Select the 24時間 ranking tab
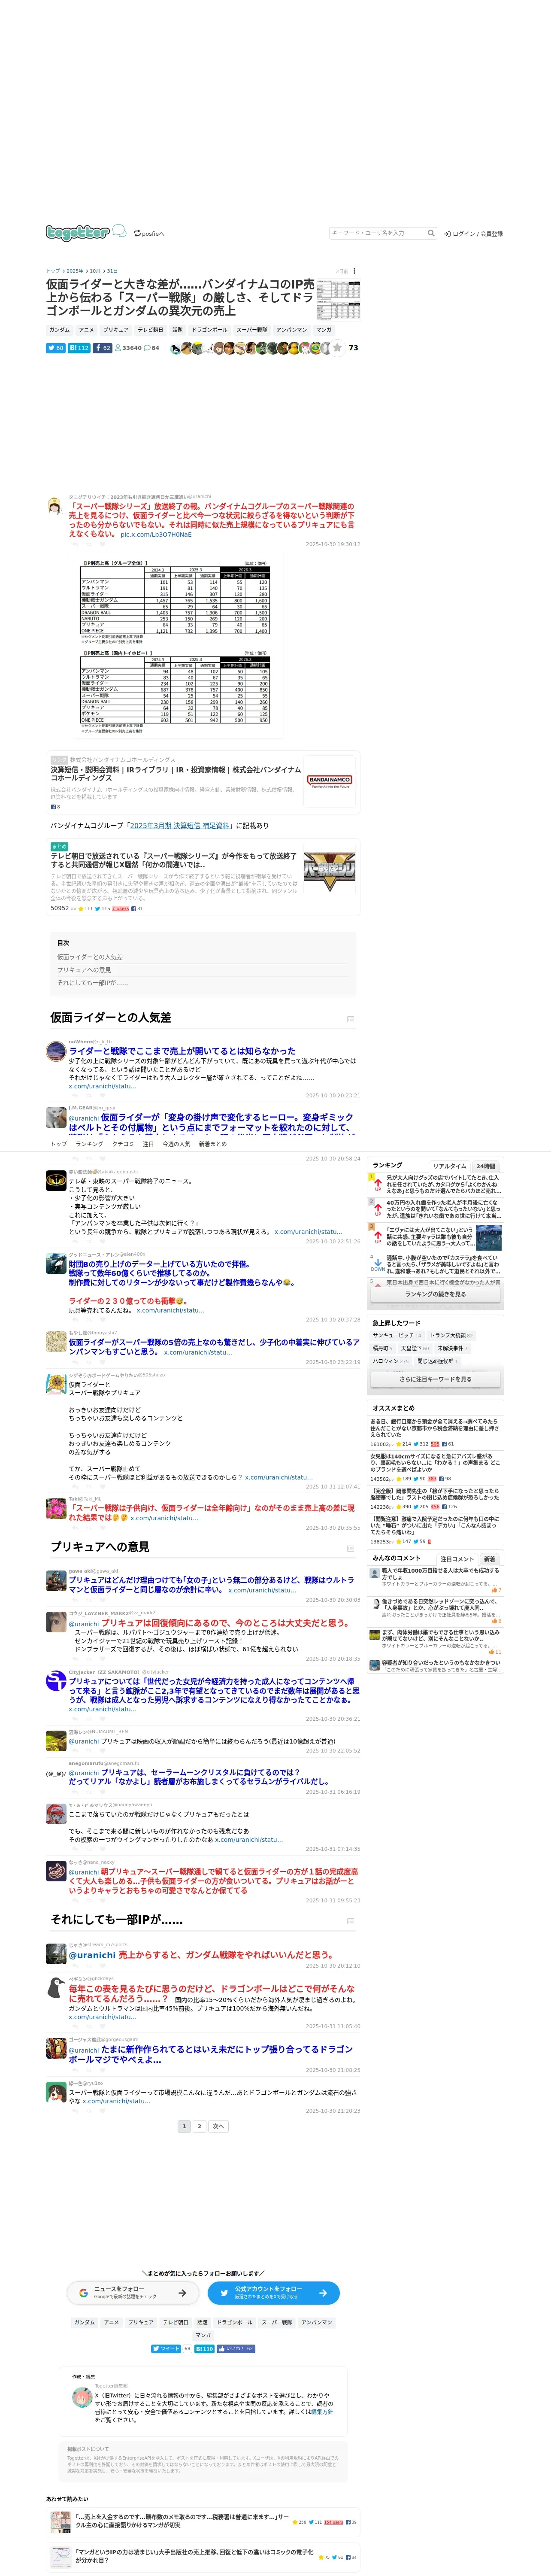This screenshot has height=2576, width=551. point(486,1166)
